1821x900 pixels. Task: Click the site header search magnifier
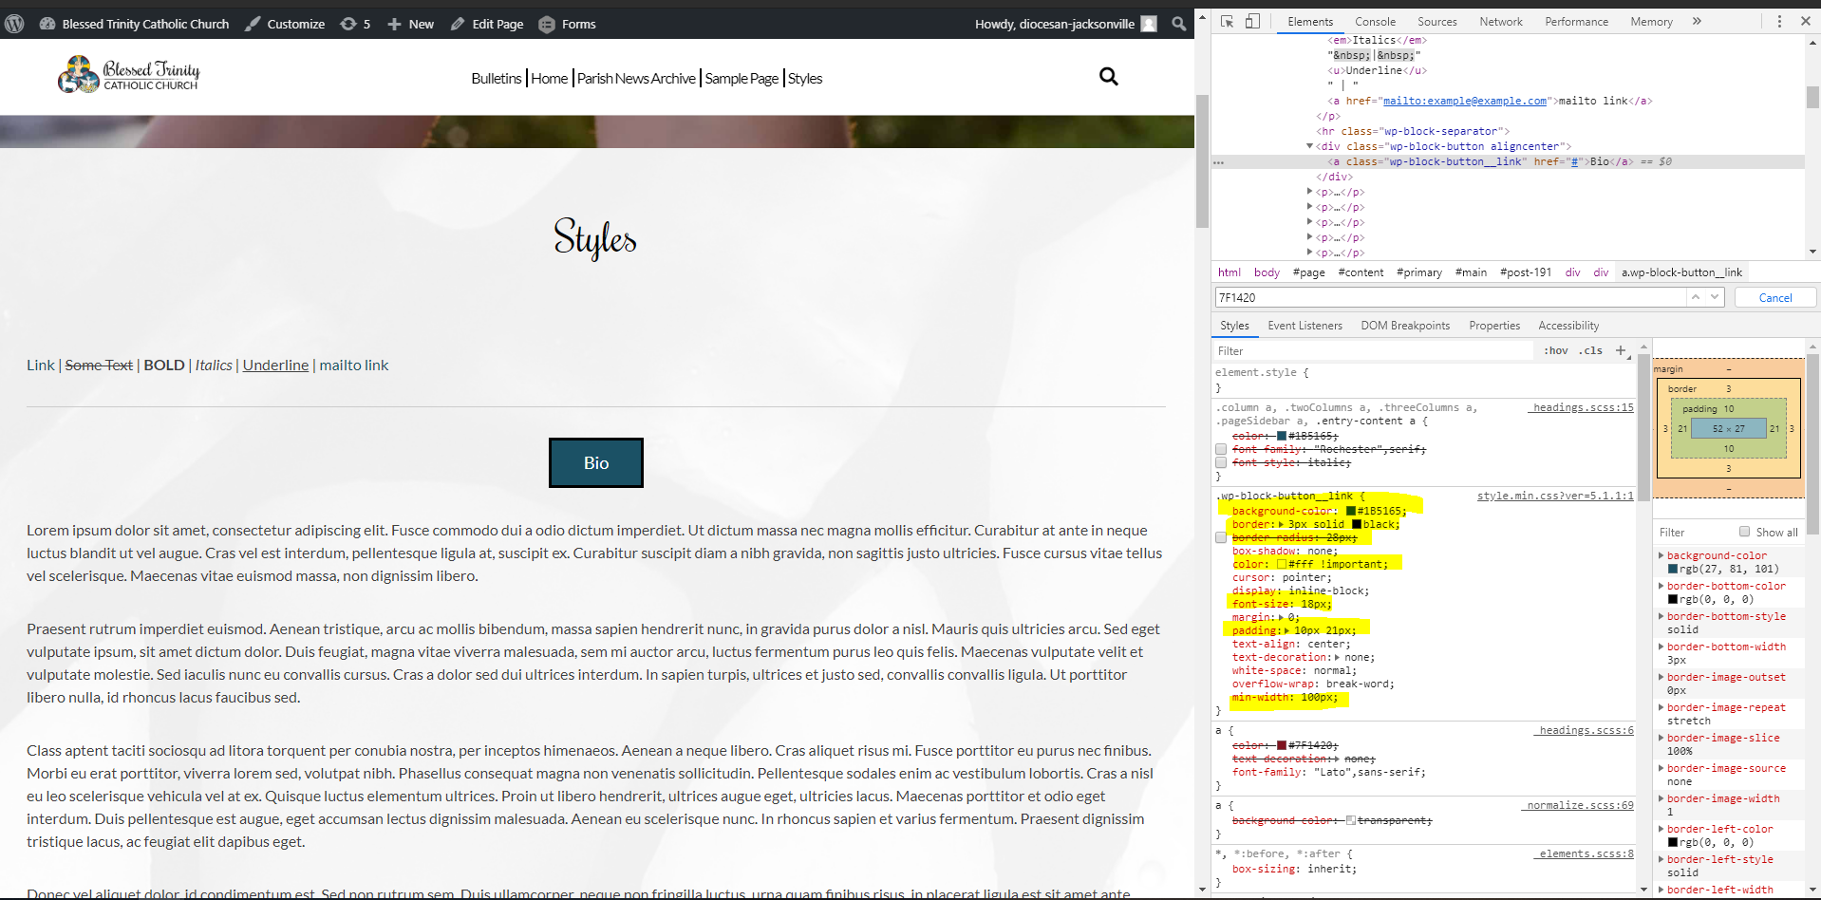click(1108, 77)
